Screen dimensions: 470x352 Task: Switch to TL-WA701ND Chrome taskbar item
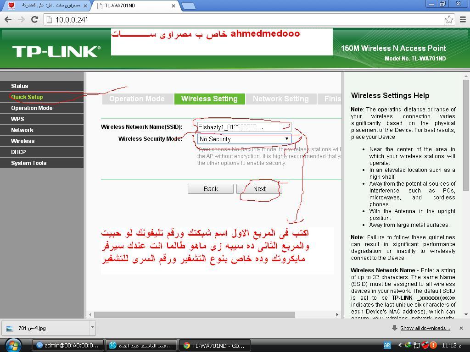tap(215, 346)
